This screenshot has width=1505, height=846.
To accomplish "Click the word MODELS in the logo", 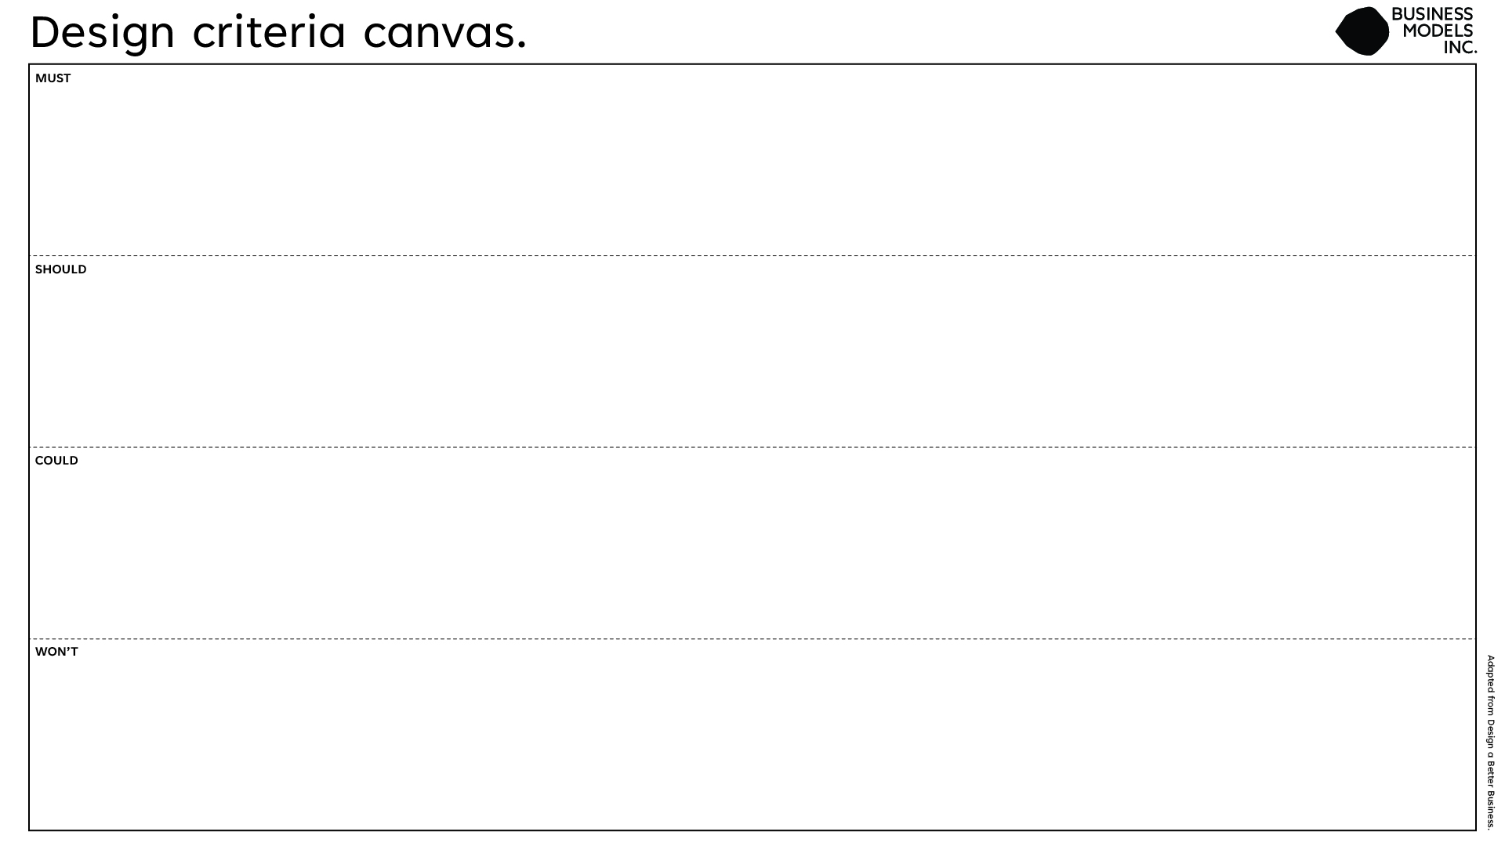I will click(1438, 31).
